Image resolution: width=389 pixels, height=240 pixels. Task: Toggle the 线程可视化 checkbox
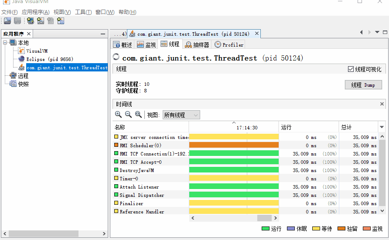(351, 69)
